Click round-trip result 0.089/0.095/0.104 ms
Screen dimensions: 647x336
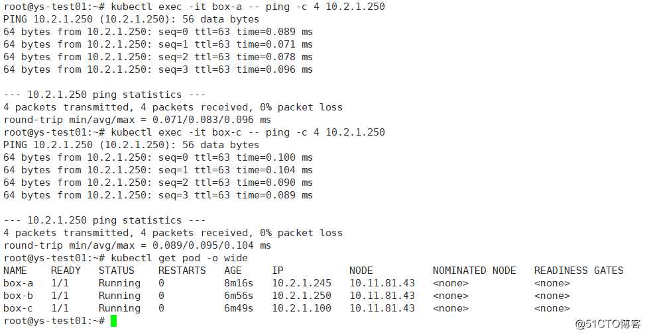(211, 245)
